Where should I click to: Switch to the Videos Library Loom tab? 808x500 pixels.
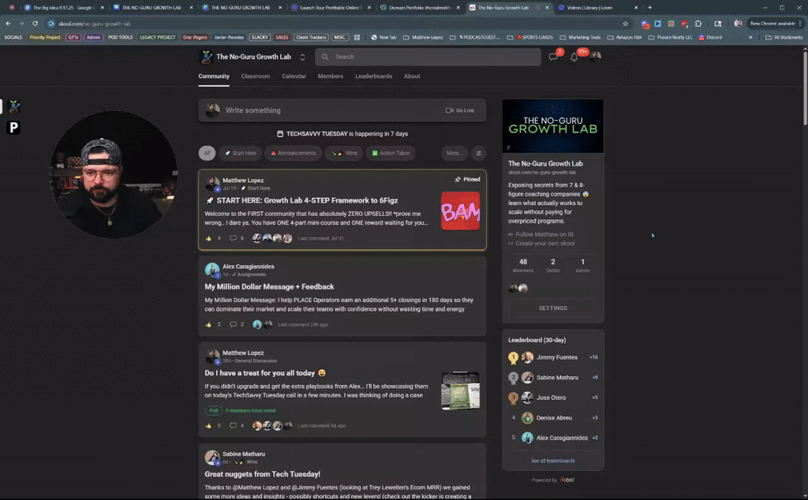[598, 8]
